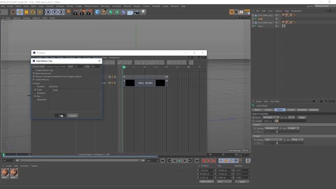Open the spline pen tool icon
Viewport: 336px width, 189px height.
(x=104, y=12)
